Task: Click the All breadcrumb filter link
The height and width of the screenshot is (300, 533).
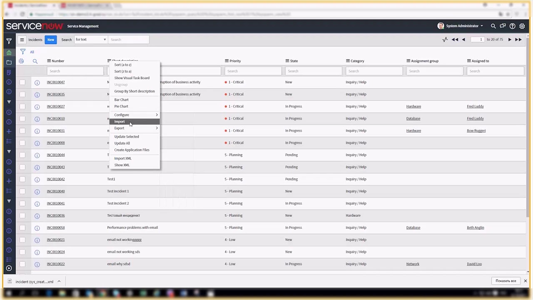Action: [32, 52]
